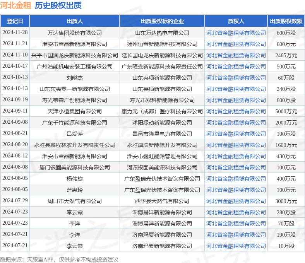Click the 2465万元 amount cell

[286, 55]
